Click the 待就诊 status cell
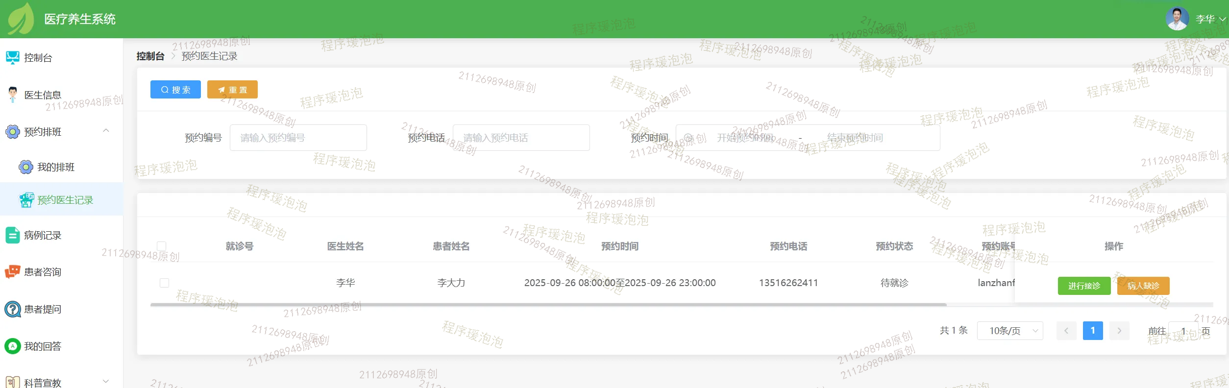 click(x=894, y=283)
